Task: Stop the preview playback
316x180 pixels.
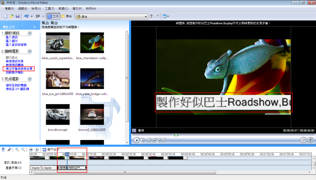Action: [x=143, y=140]
